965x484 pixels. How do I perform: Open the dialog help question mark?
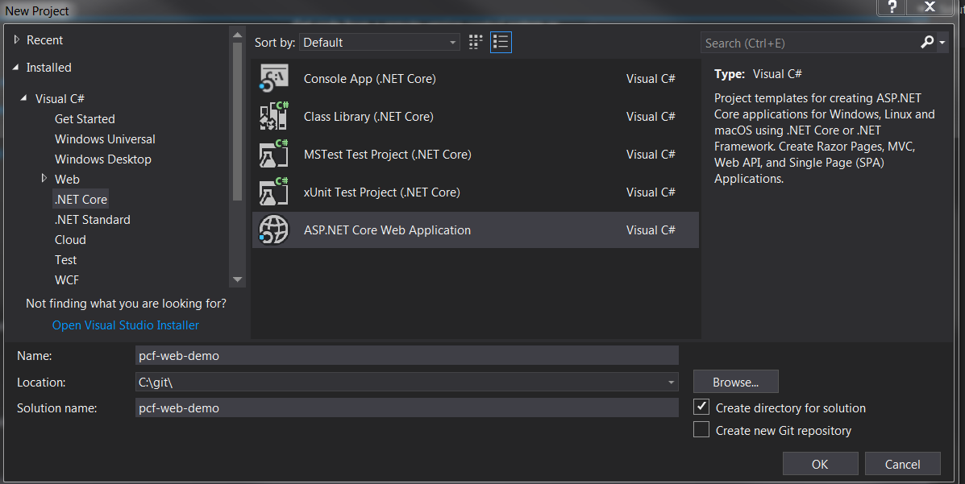(x=892, y=6)
